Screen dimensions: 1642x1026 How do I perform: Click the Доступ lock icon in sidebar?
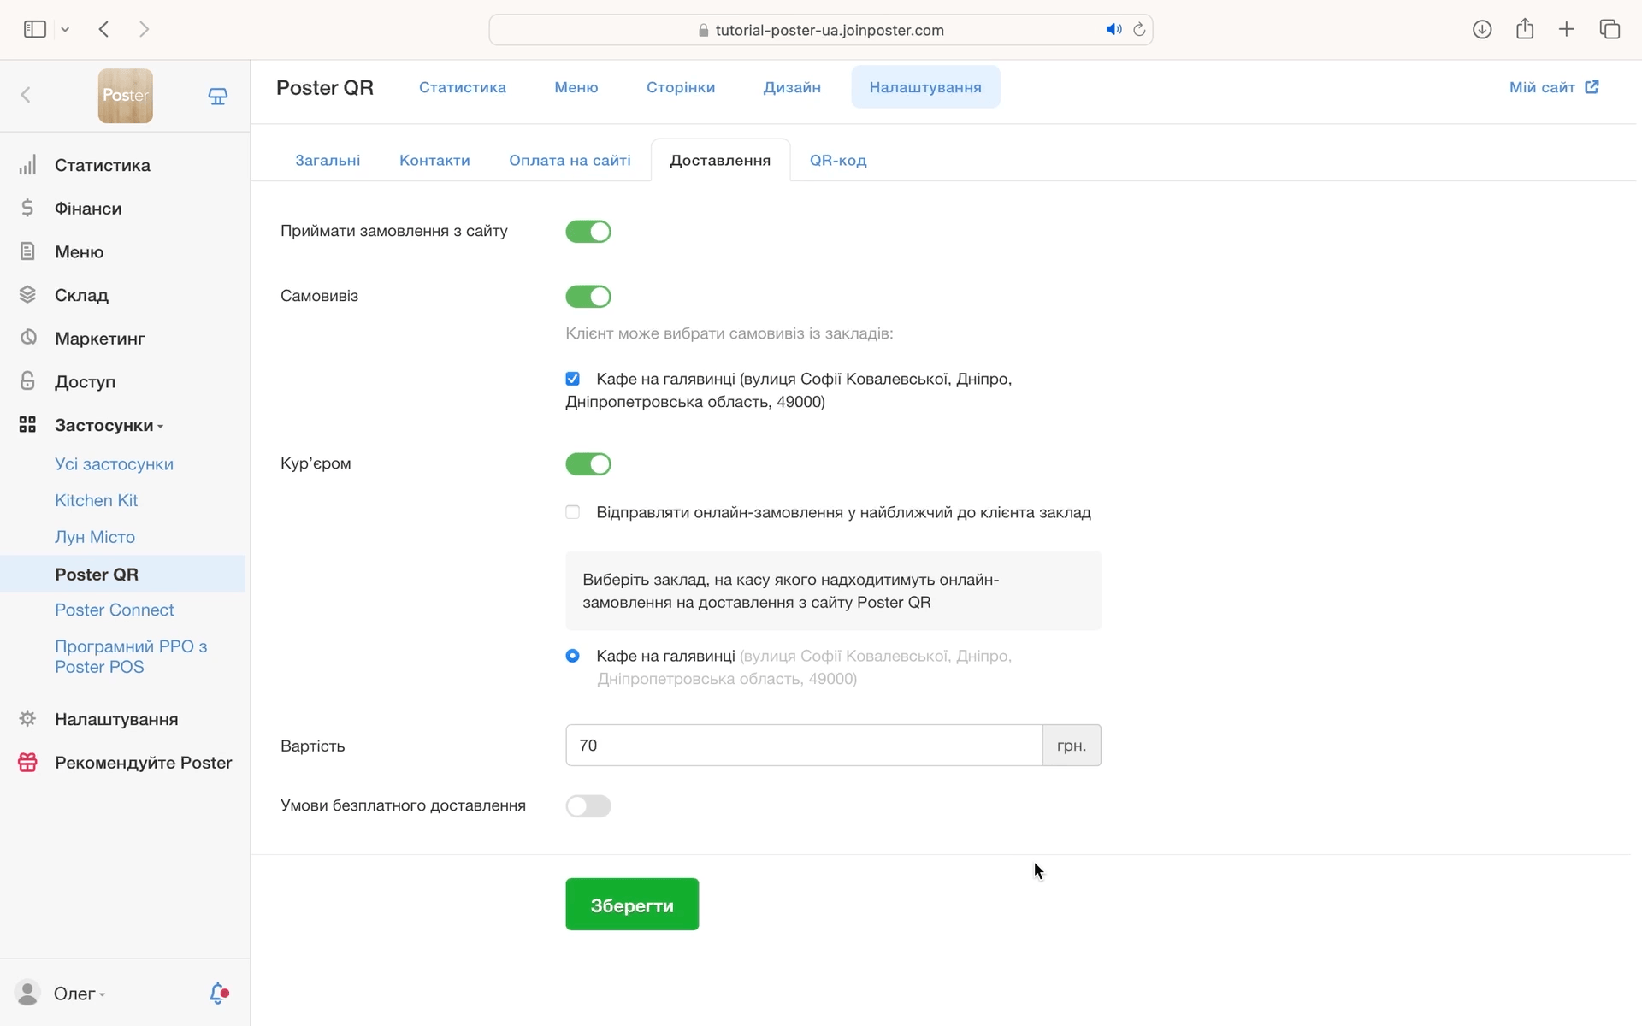point(27,381)
